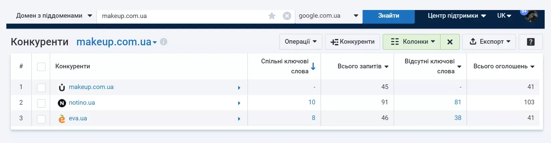This screenshot has height=143, width=551.
Task: Click the Конкуренти column header
Action: [x=72, y=66]
